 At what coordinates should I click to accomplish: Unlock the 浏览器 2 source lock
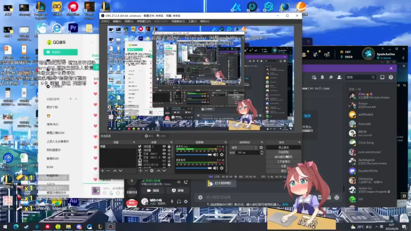pos(169,147)
